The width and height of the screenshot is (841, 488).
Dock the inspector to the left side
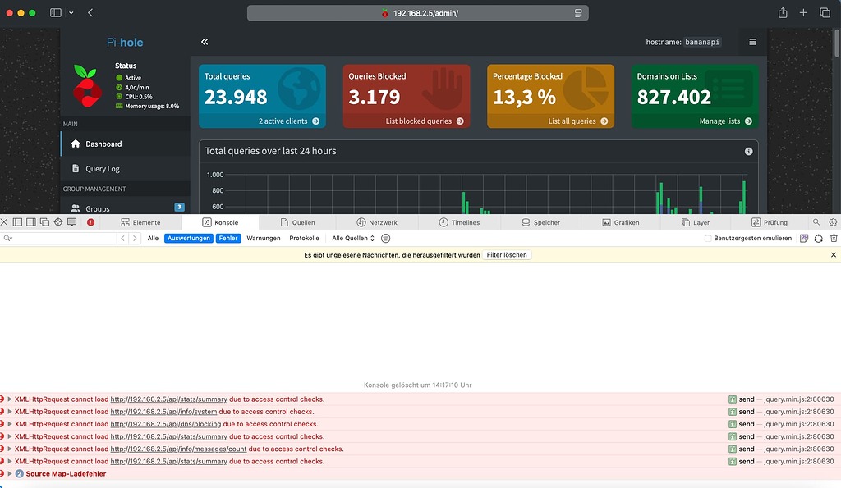18,222
